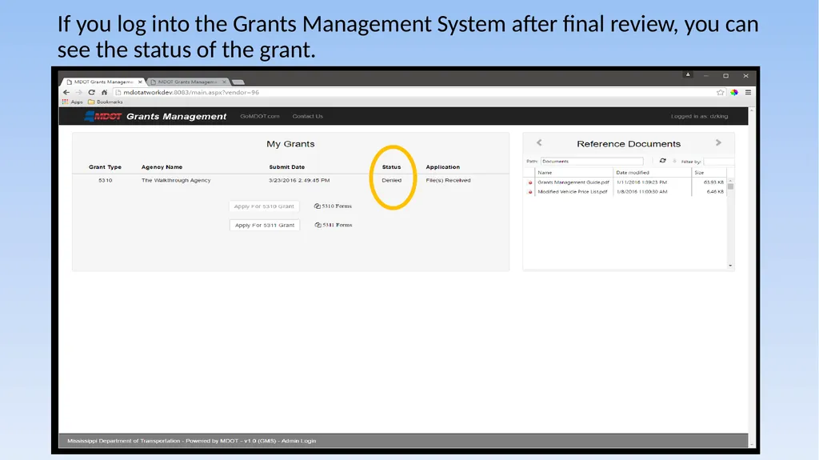Sort documents by Size column header

point(699,173)
